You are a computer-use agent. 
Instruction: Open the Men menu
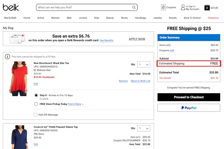[69, 18]
